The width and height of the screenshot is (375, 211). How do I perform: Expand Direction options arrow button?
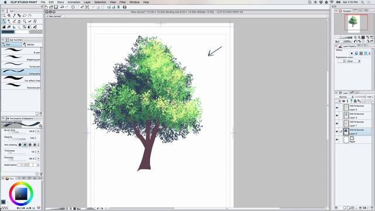[38, 159]
